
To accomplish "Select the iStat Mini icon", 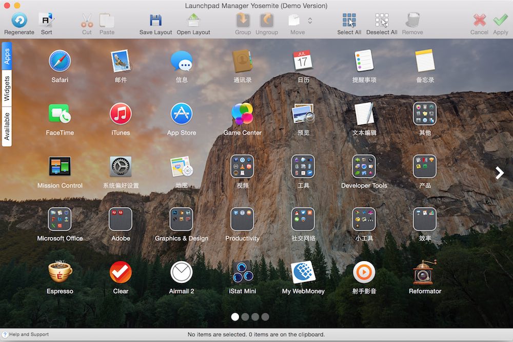I will (243, 272).
